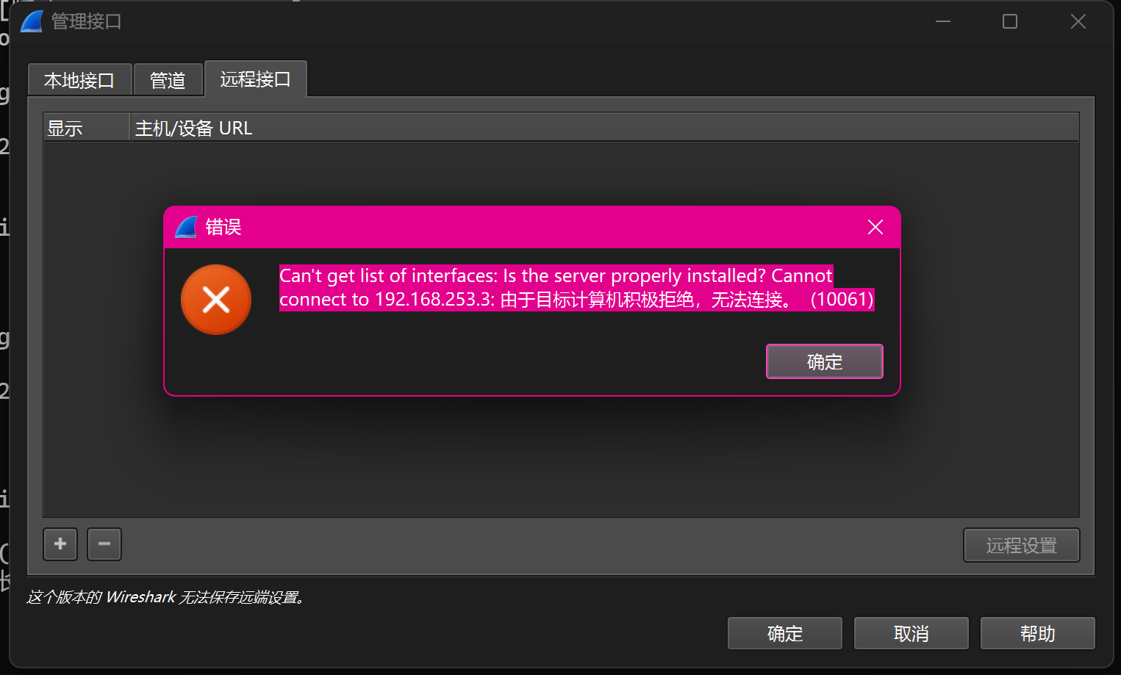Click the 显示 column header

click(87, 128)
